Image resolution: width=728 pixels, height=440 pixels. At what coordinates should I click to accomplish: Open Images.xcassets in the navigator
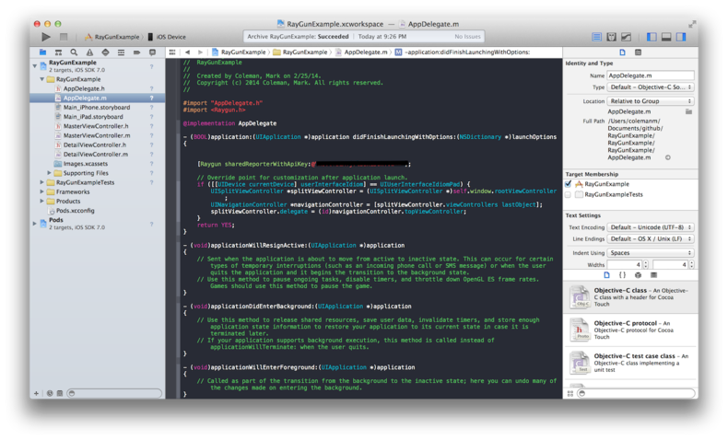coord(85,164)
